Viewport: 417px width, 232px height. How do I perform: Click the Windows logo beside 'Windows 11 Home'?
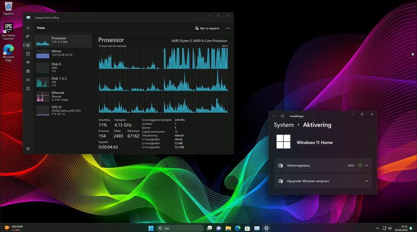283,141
